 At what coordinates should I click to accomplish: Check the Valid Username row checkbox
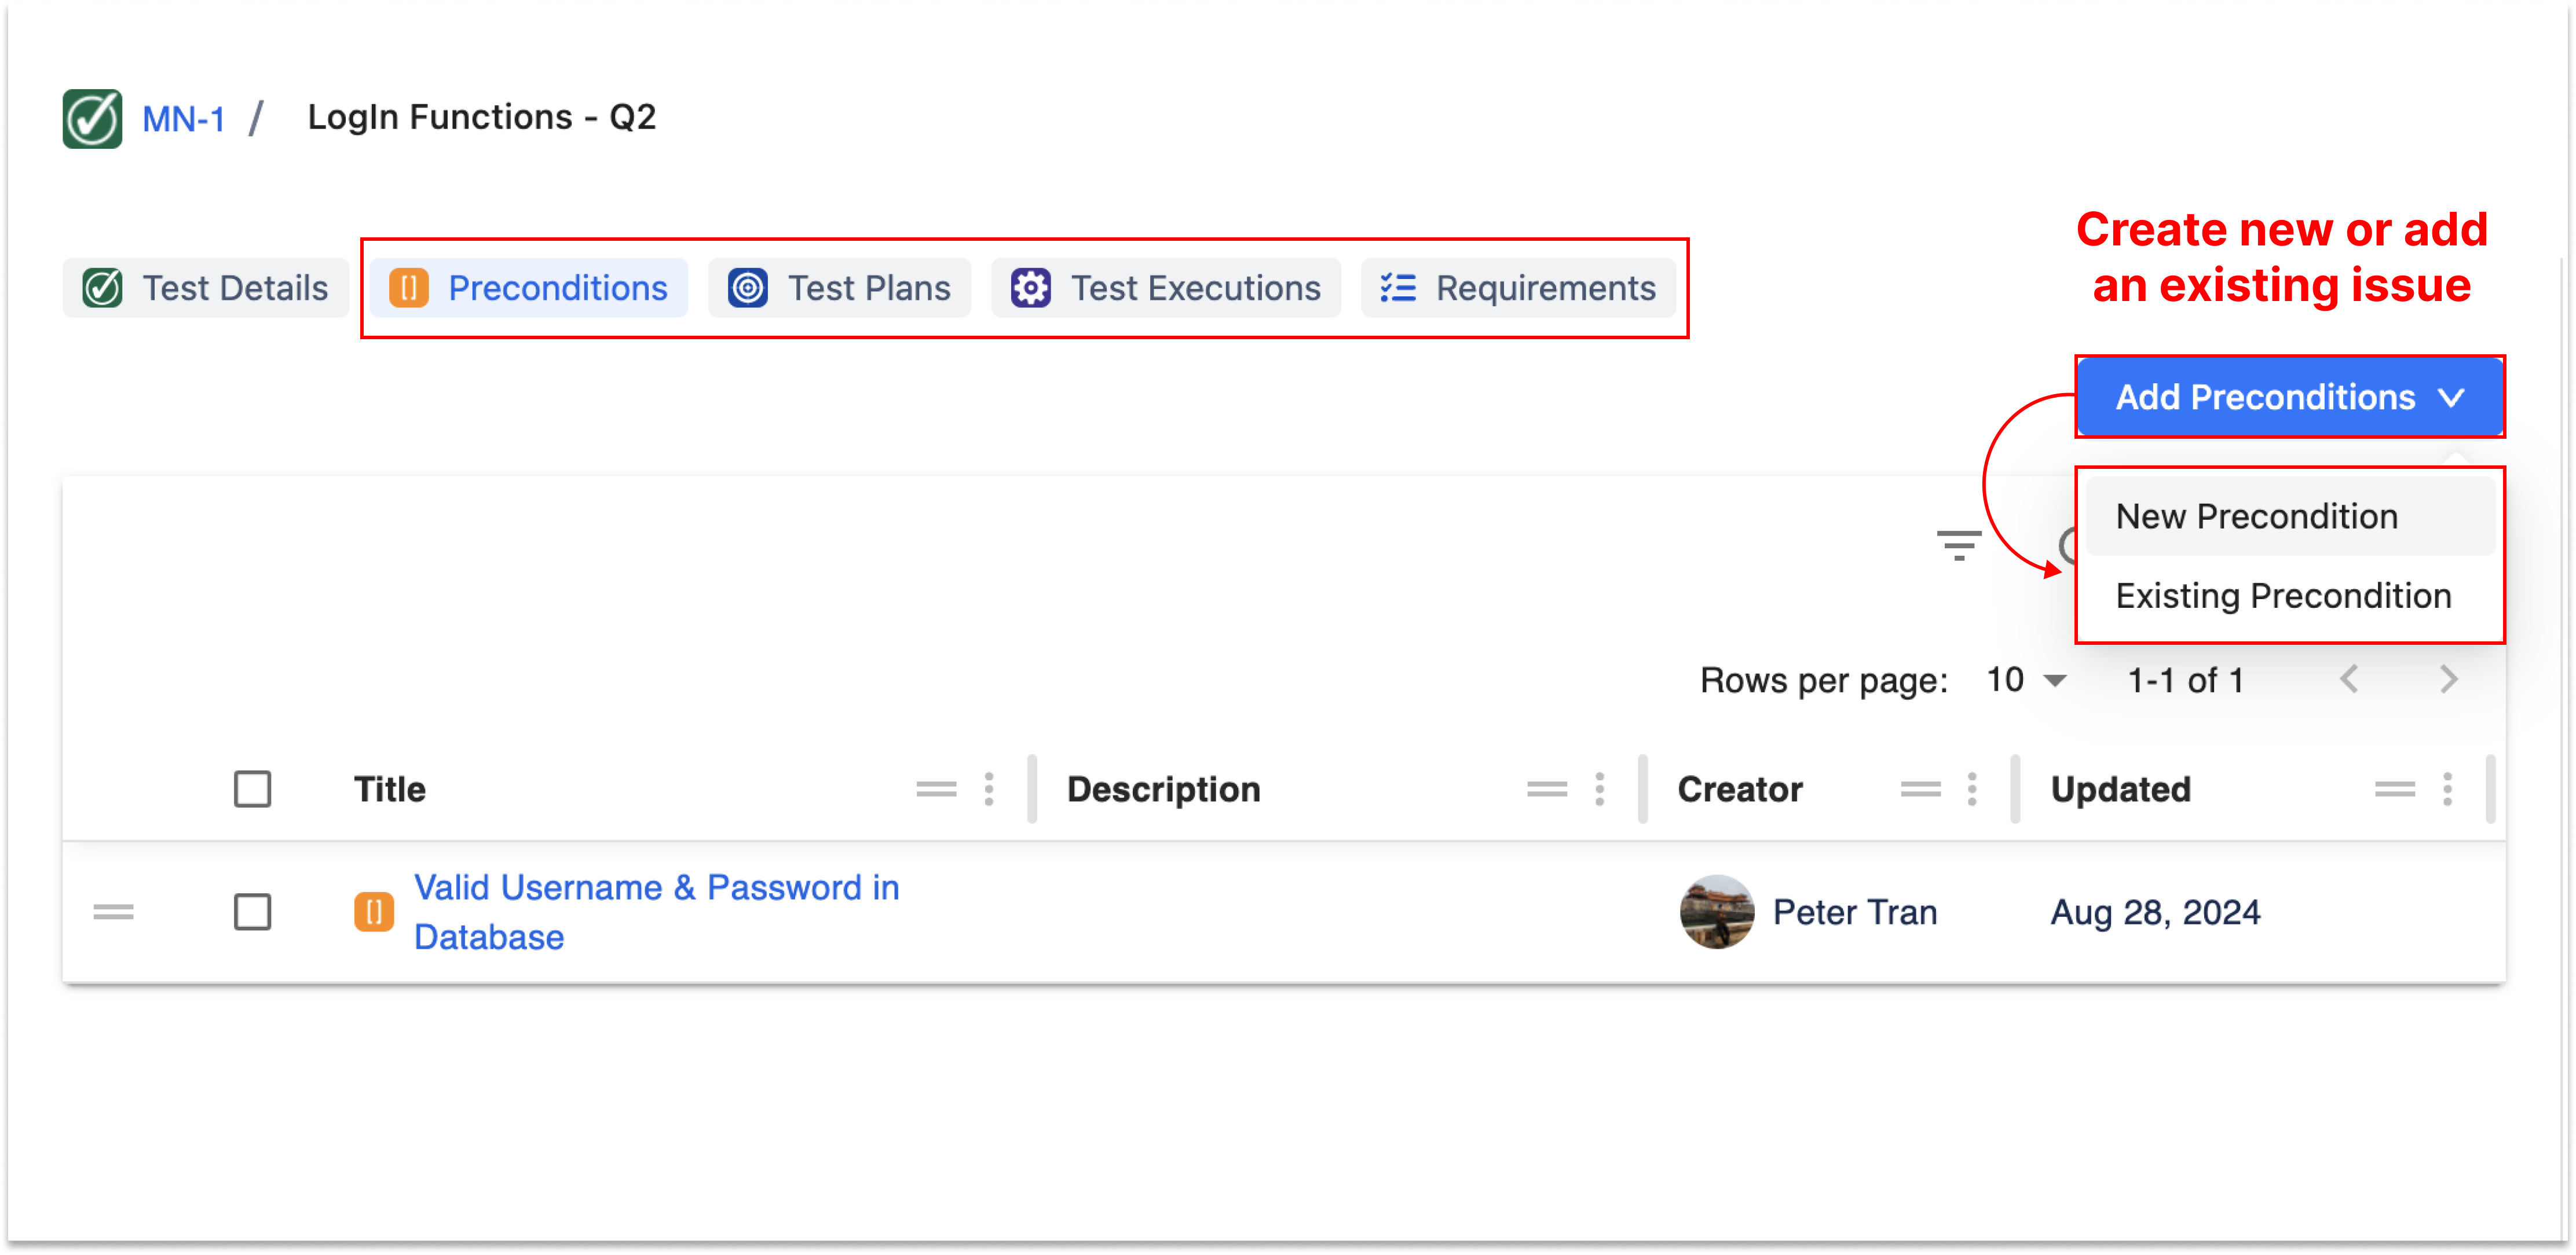click(252, 911)
